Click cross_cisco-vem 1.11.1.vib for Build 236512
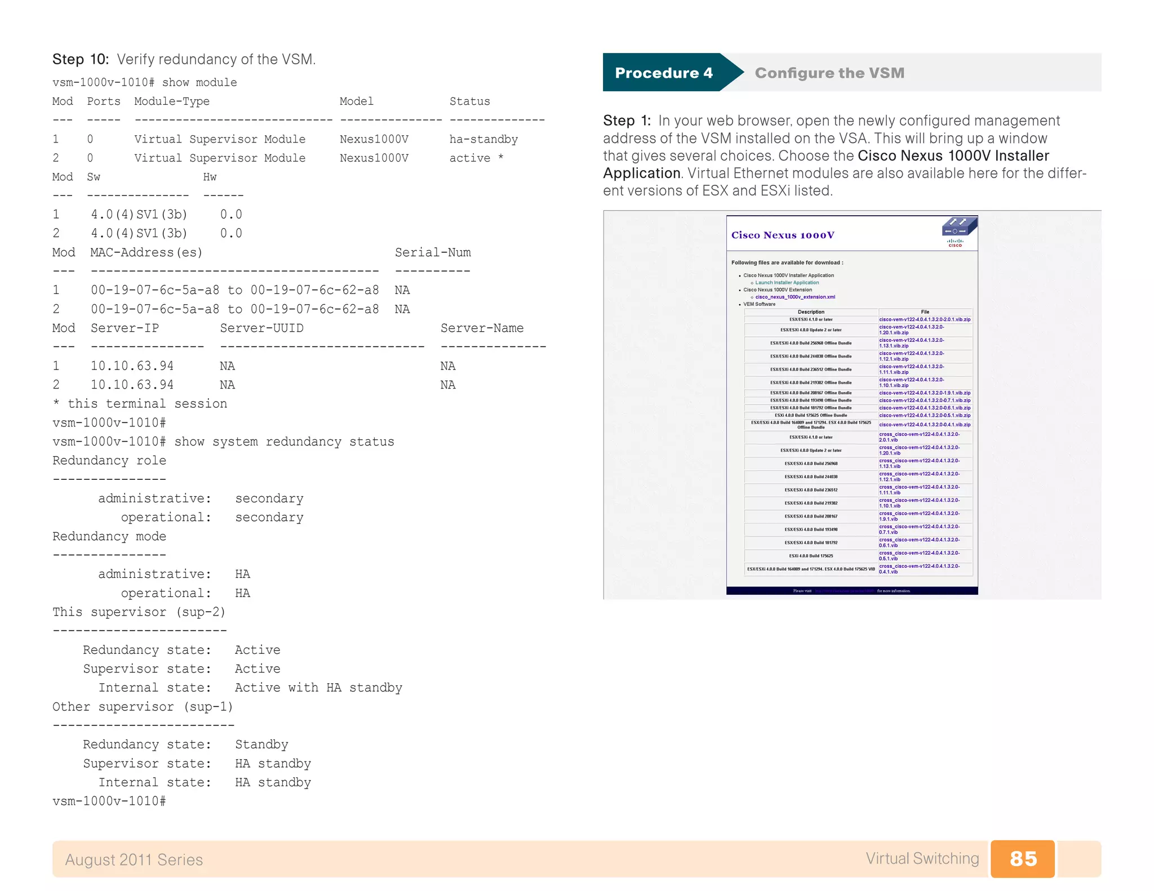1154x891 pixels. pos(918,490)
